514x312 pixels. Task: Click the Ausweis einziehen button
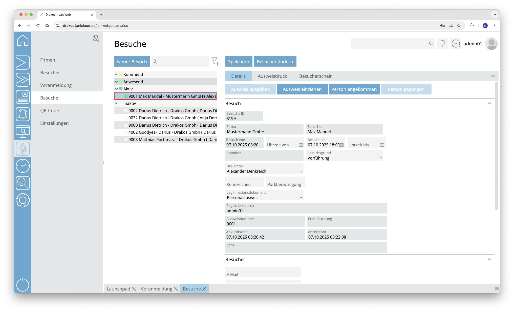(x=302, y=89)
